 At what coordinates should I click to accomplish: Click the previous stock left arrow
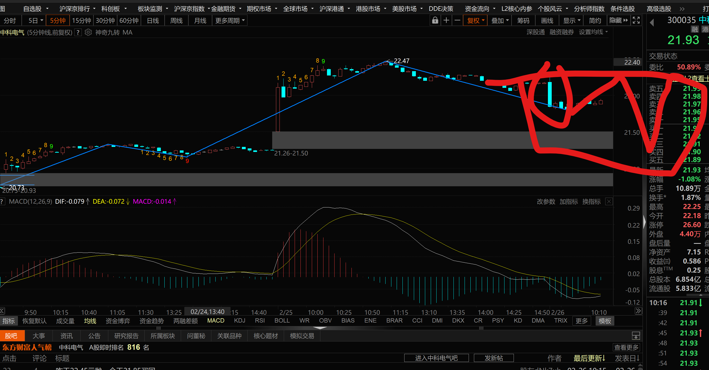pyautogui.click(x=652, y=22)
